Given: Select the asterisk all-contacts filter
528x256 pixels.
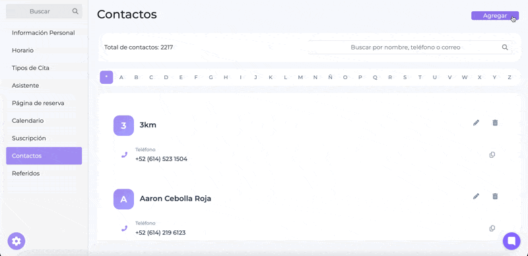Looking at the screenshot, I should (106, 77).
